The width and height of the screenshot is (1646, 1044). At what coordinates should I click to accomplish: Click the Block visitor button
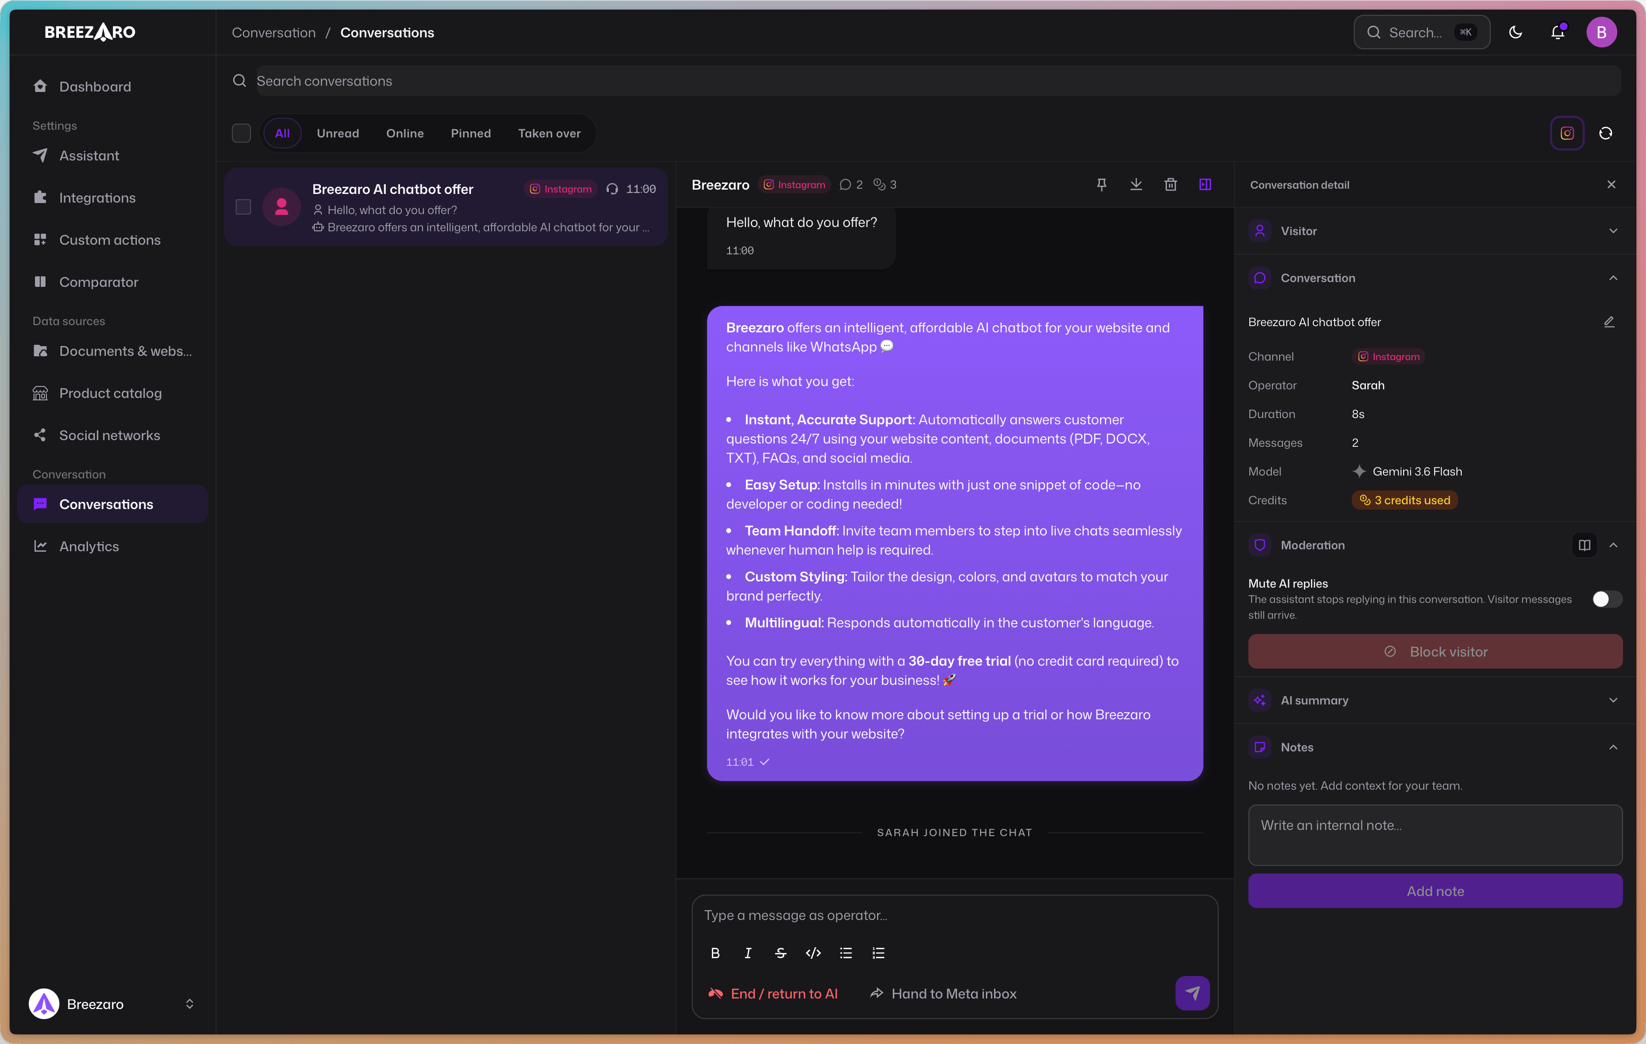(1435, 652)
